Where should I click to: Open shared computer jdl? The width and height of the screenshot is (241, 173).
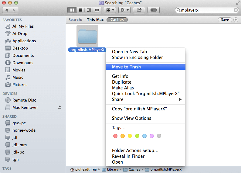15,137
